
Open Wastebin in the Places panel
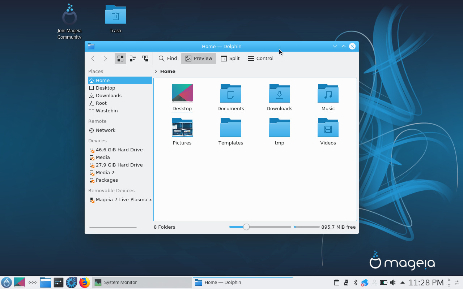[120, 111]
